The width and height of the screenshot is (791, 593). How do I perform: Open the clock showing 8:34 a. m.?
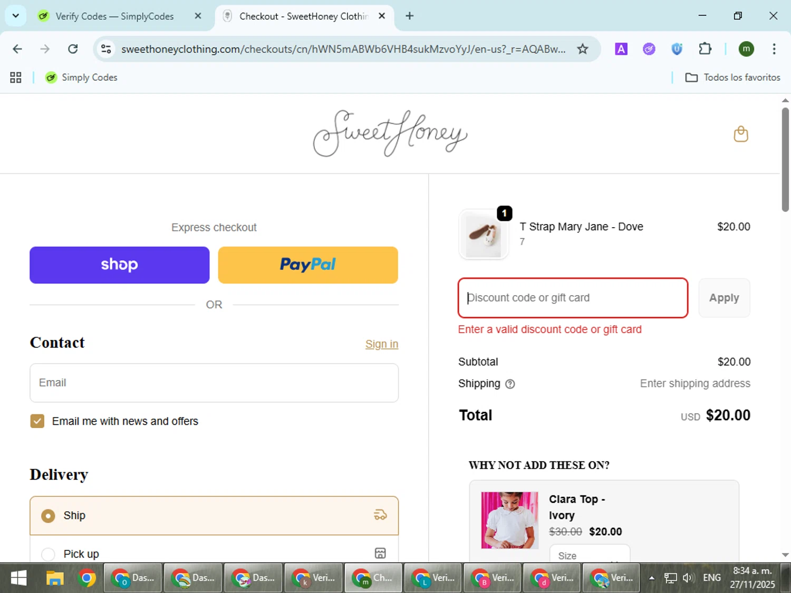click(753, 578)
